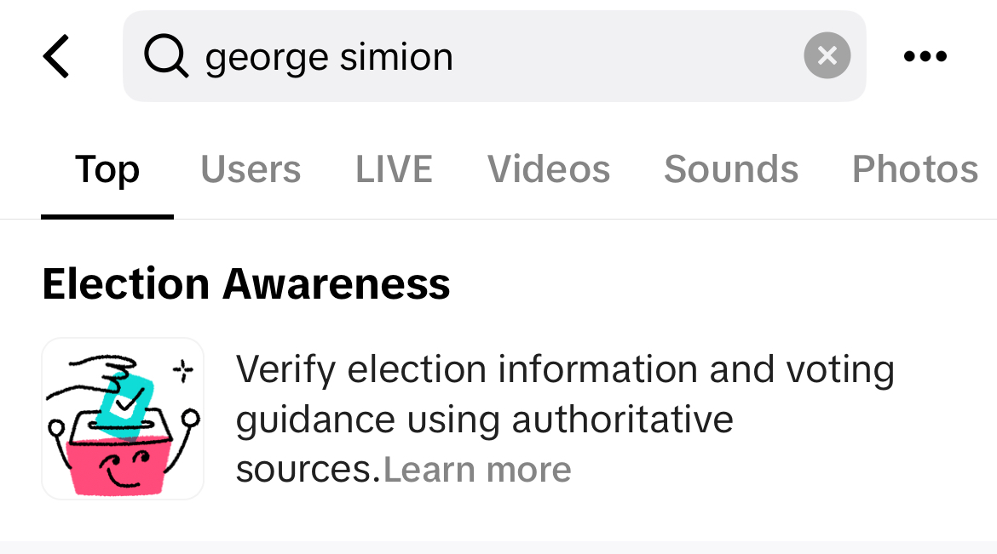Screen dimensions: 997x554
Task: Click the Election Awareness heading
Action: [x=246, y=283]
